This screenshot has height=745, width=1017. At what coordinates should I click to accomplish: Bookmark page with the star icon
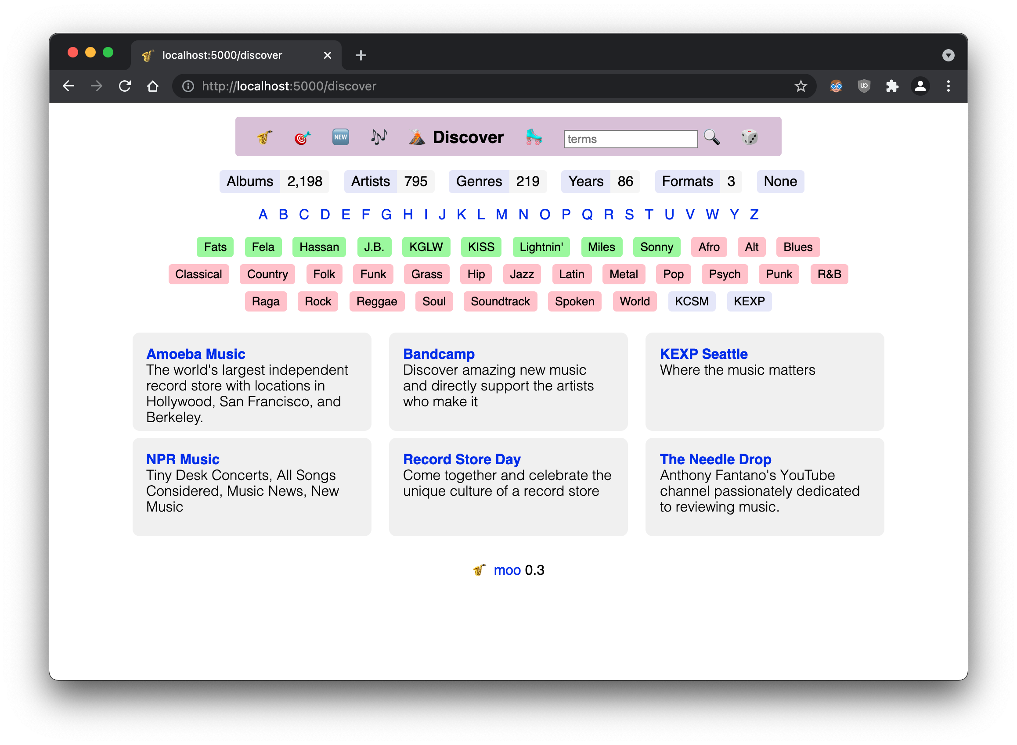click(x=801, y=86)
